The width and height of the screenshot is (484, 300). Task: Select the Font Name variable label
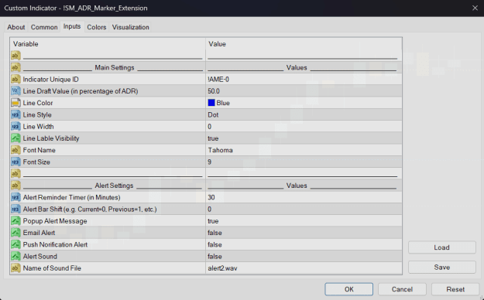(39, 150)
